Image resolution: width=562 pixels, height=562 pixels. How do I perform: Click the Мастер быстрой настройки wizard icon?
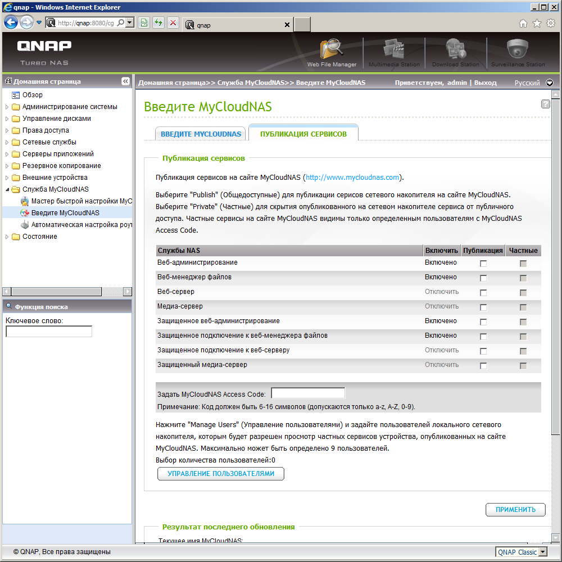[24, 201]
